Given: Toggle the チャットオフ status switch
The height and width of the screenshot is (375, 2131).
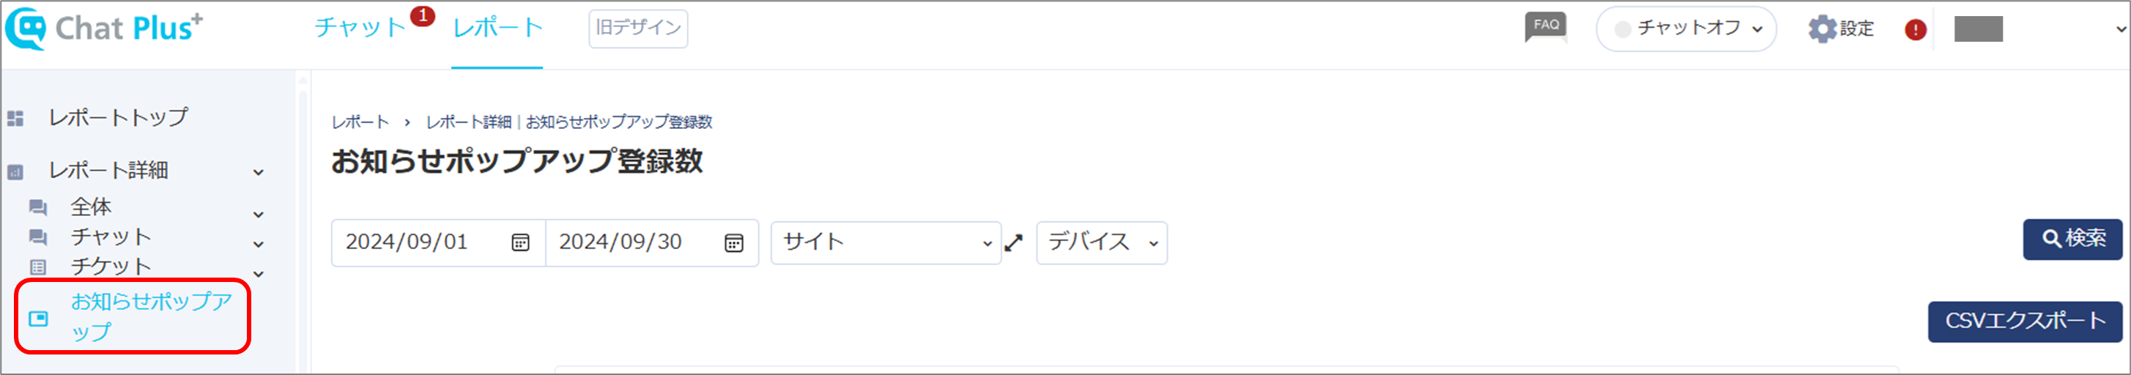Looking at the screenshot, I should [x=1686, y=29].
